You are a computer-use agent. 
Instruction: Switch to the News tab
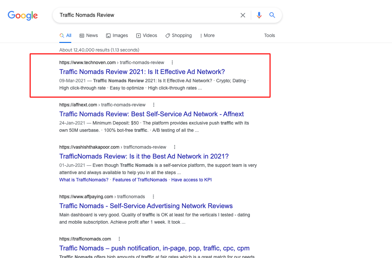click(88, 35)
